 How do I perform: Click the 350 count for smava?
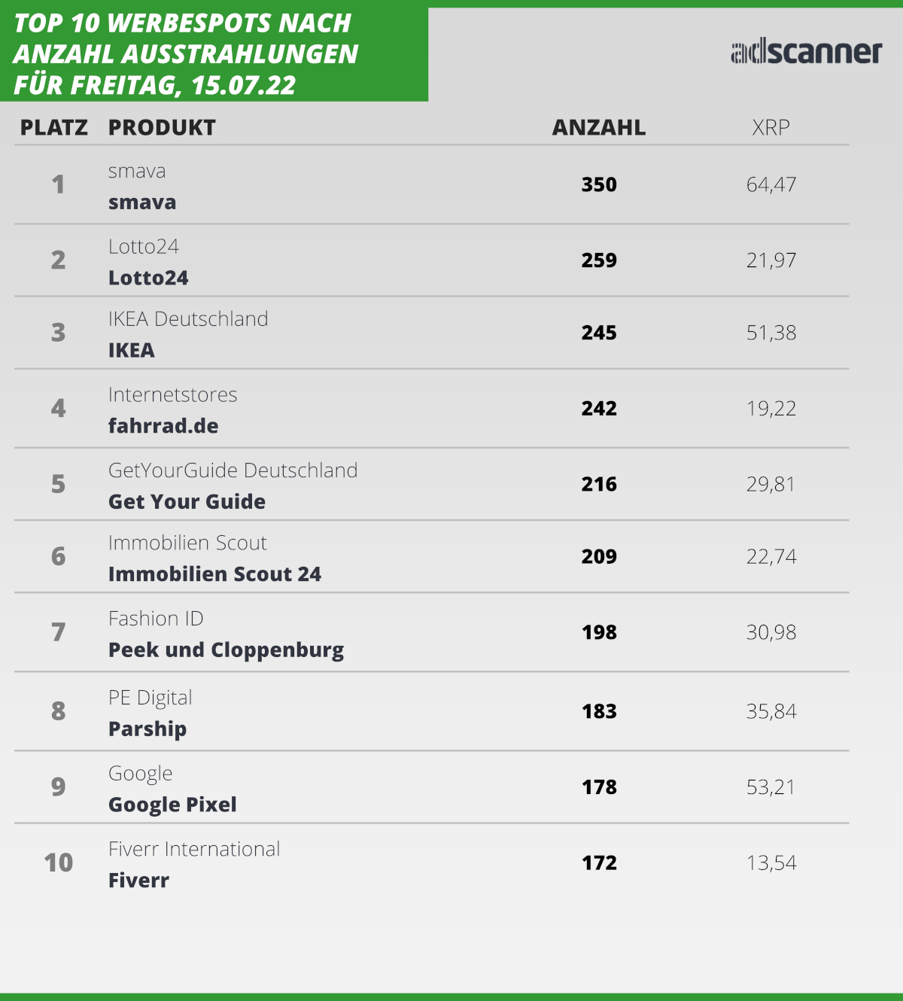599,184
